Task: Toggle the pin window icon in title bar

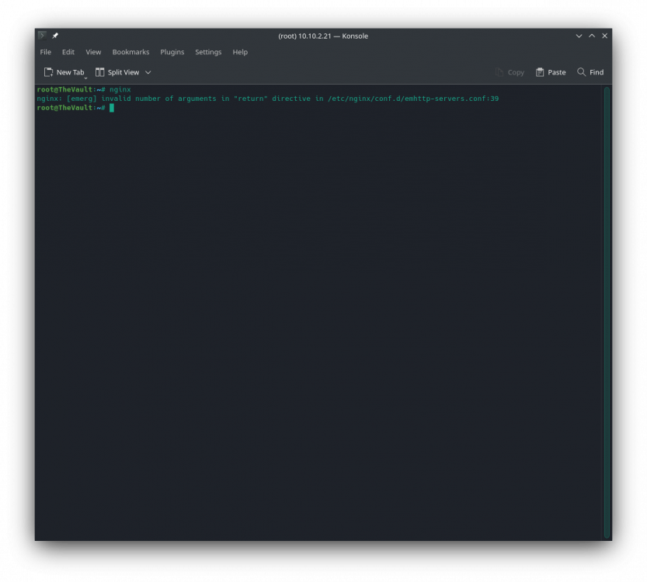Action: [x=55, y=36]
